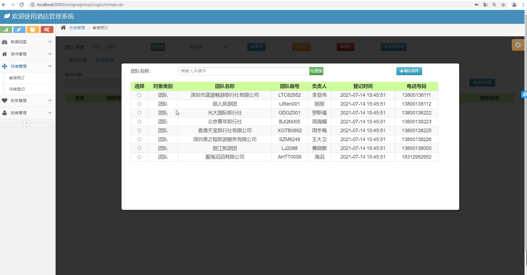Switch to the 接待对象 tab
The image size is (527, 275).
tap(78, 60)
